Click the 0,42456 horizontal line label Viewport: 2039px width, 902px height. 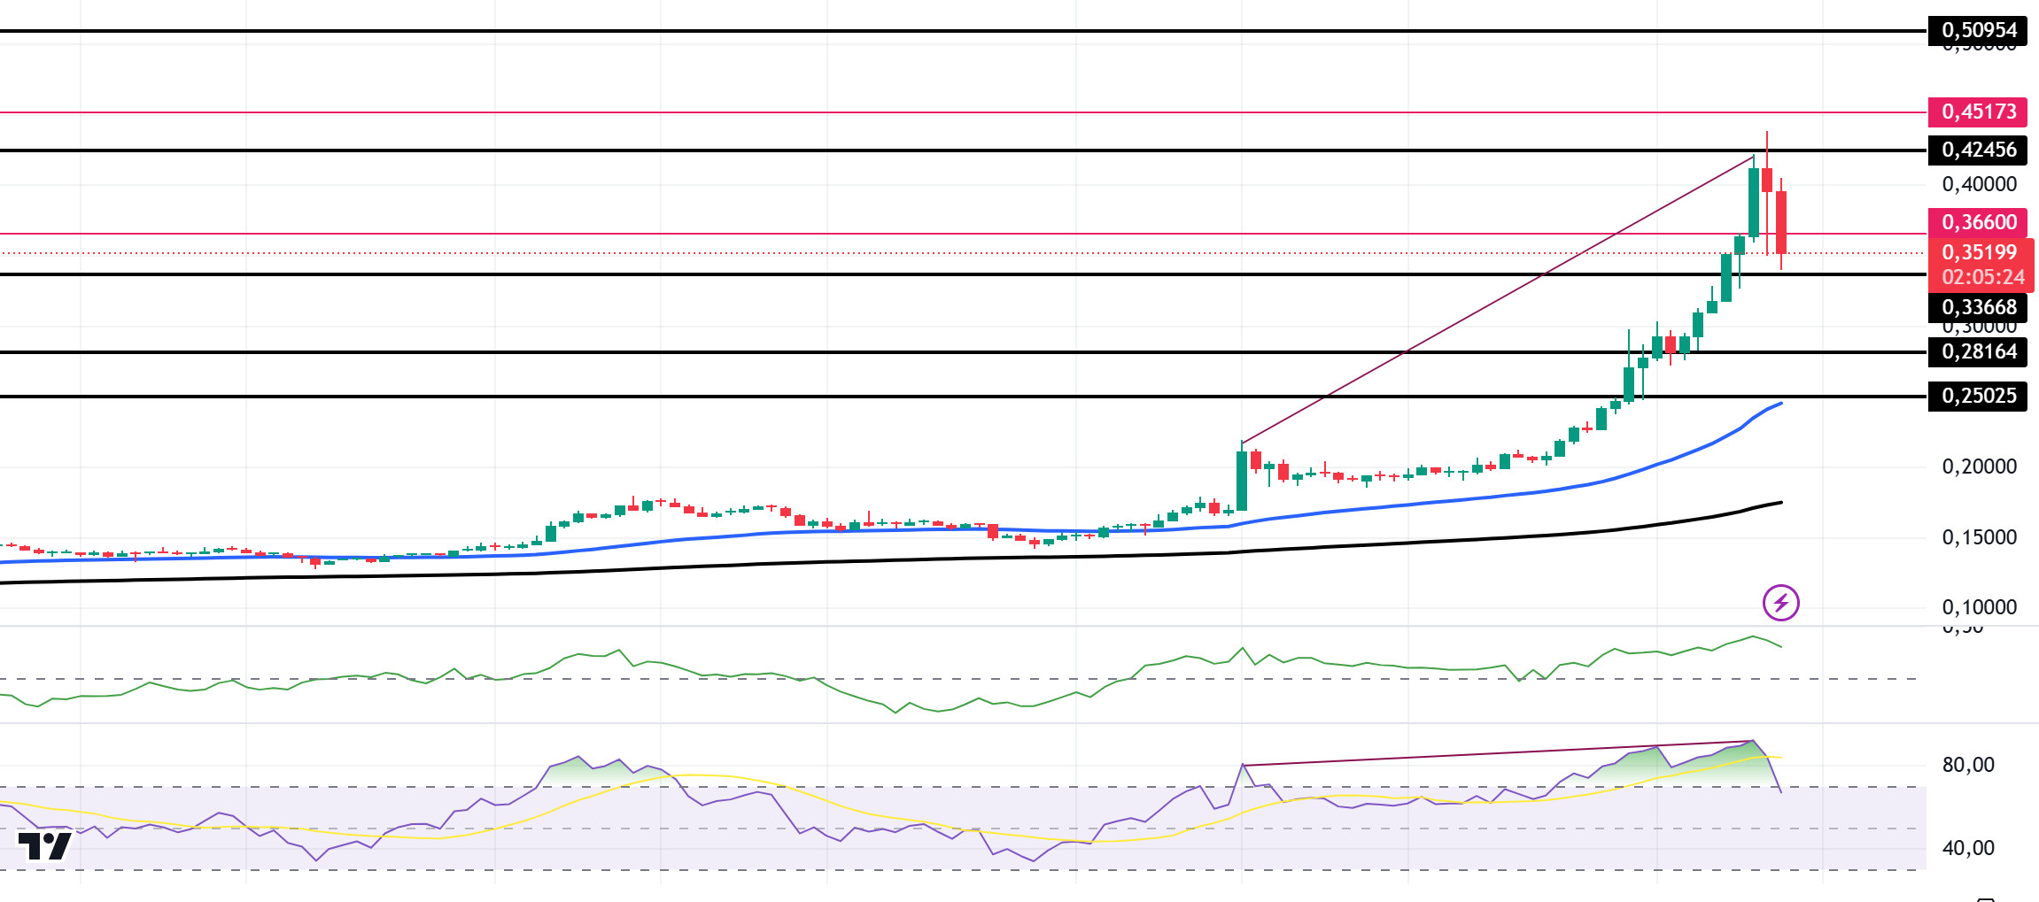(1978, 150)
